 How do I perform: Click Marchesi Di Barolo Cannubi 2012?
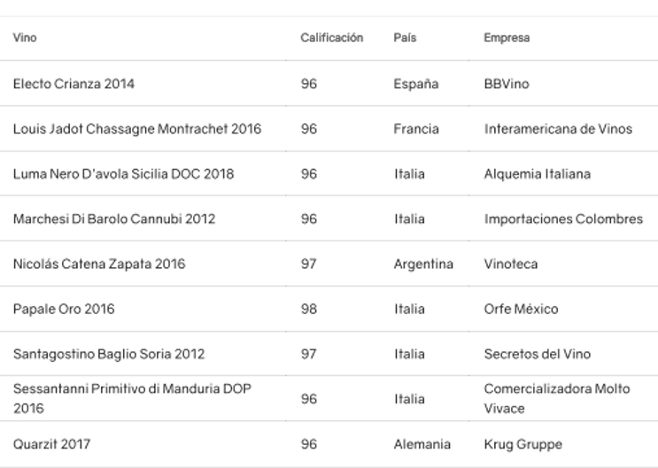114,219
